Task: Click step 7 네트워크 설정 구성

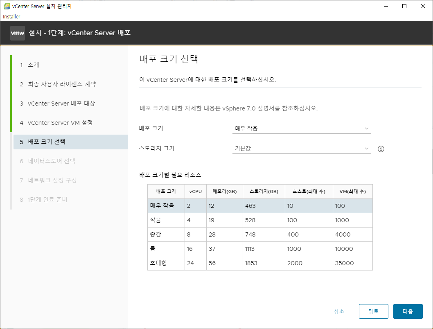Action: [70, 180]
